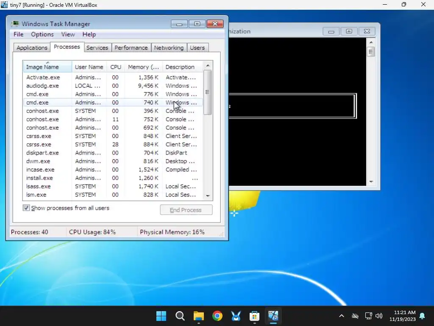Image resolution: width=434 pixels, height=326 pixels.
Task: Open the host taskbar Search icon
Action: (180, 316)
